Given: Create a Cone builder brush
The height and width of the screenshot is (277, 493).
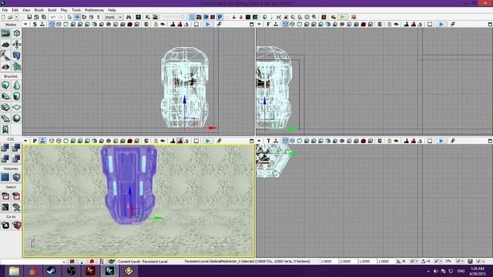Looking at the screenshot, I should click(x=16, y=85).
